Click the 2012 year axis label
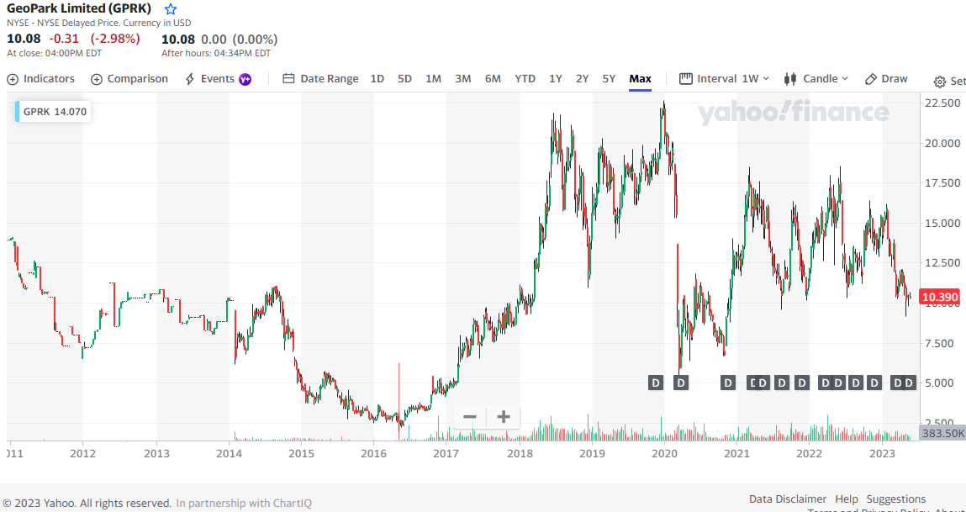The width and height of the screenshot is (966, 512). tap(83, 454)
